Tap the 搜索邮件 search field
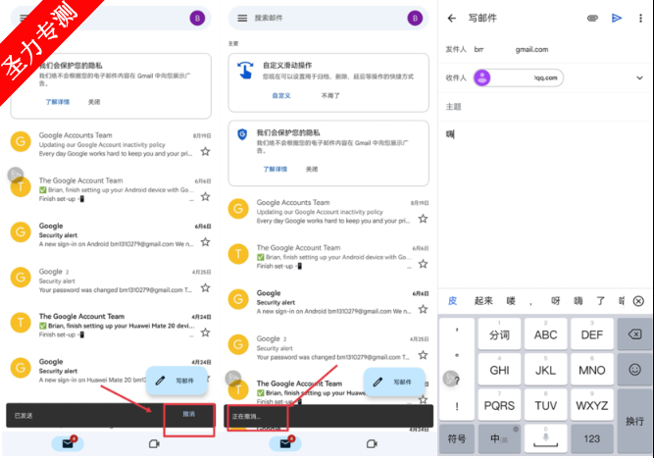 pos(328,18)
